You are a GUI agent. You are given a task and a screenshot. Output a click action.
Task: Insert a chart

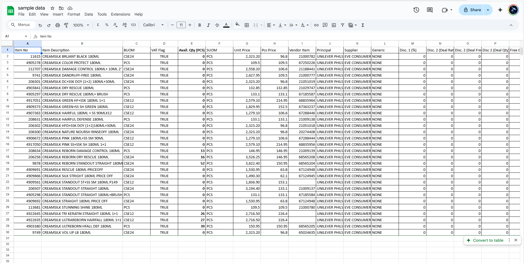[x=334, y=25]
